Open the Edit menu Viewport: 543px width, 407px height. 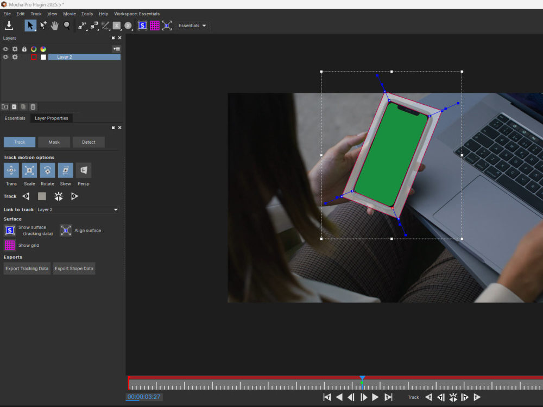coord(21,14)
